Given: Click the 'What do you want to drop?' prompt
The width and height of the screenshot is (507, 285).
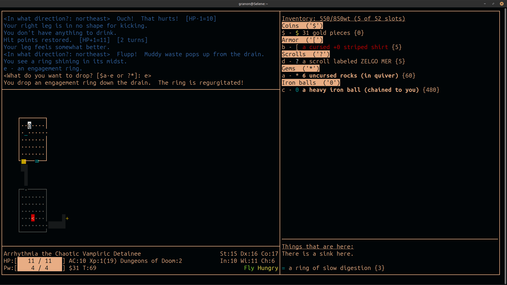Looking at the screenshot, I should click(x=77, y=76).
